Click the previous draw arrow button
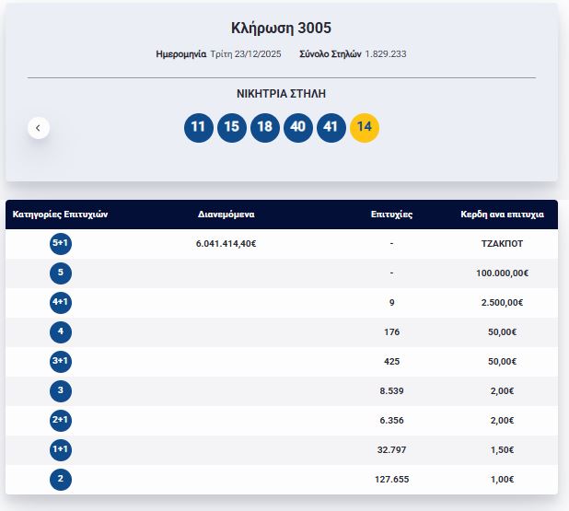The image size is (569, 511). [x=38, y=128]
